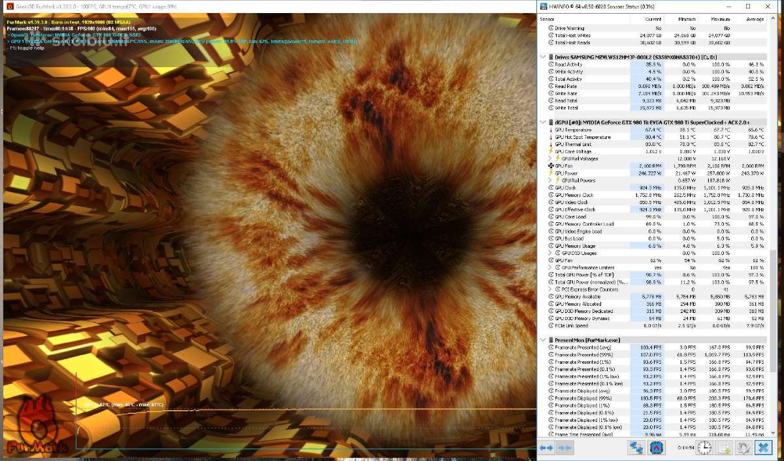784x461 pixels.
Task: Click the Maximum column header
Action: coord(715,20)
